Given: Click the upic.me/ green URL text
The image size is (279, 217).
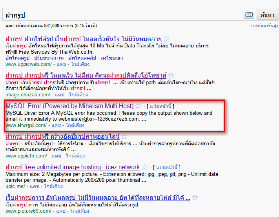Looking at the screenshot, I should click(15, 186).
